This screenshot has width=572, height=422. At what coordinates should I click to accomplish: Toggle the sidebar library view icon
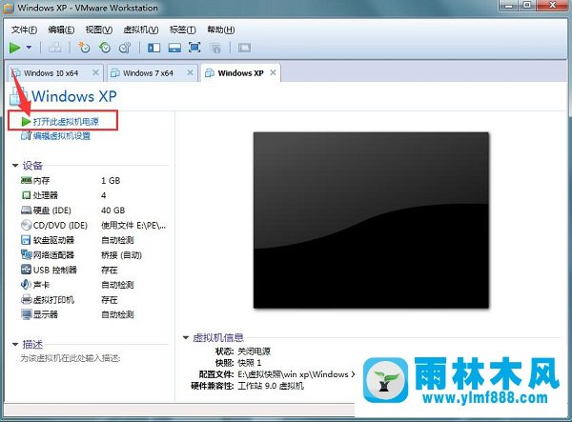point(153,48)
